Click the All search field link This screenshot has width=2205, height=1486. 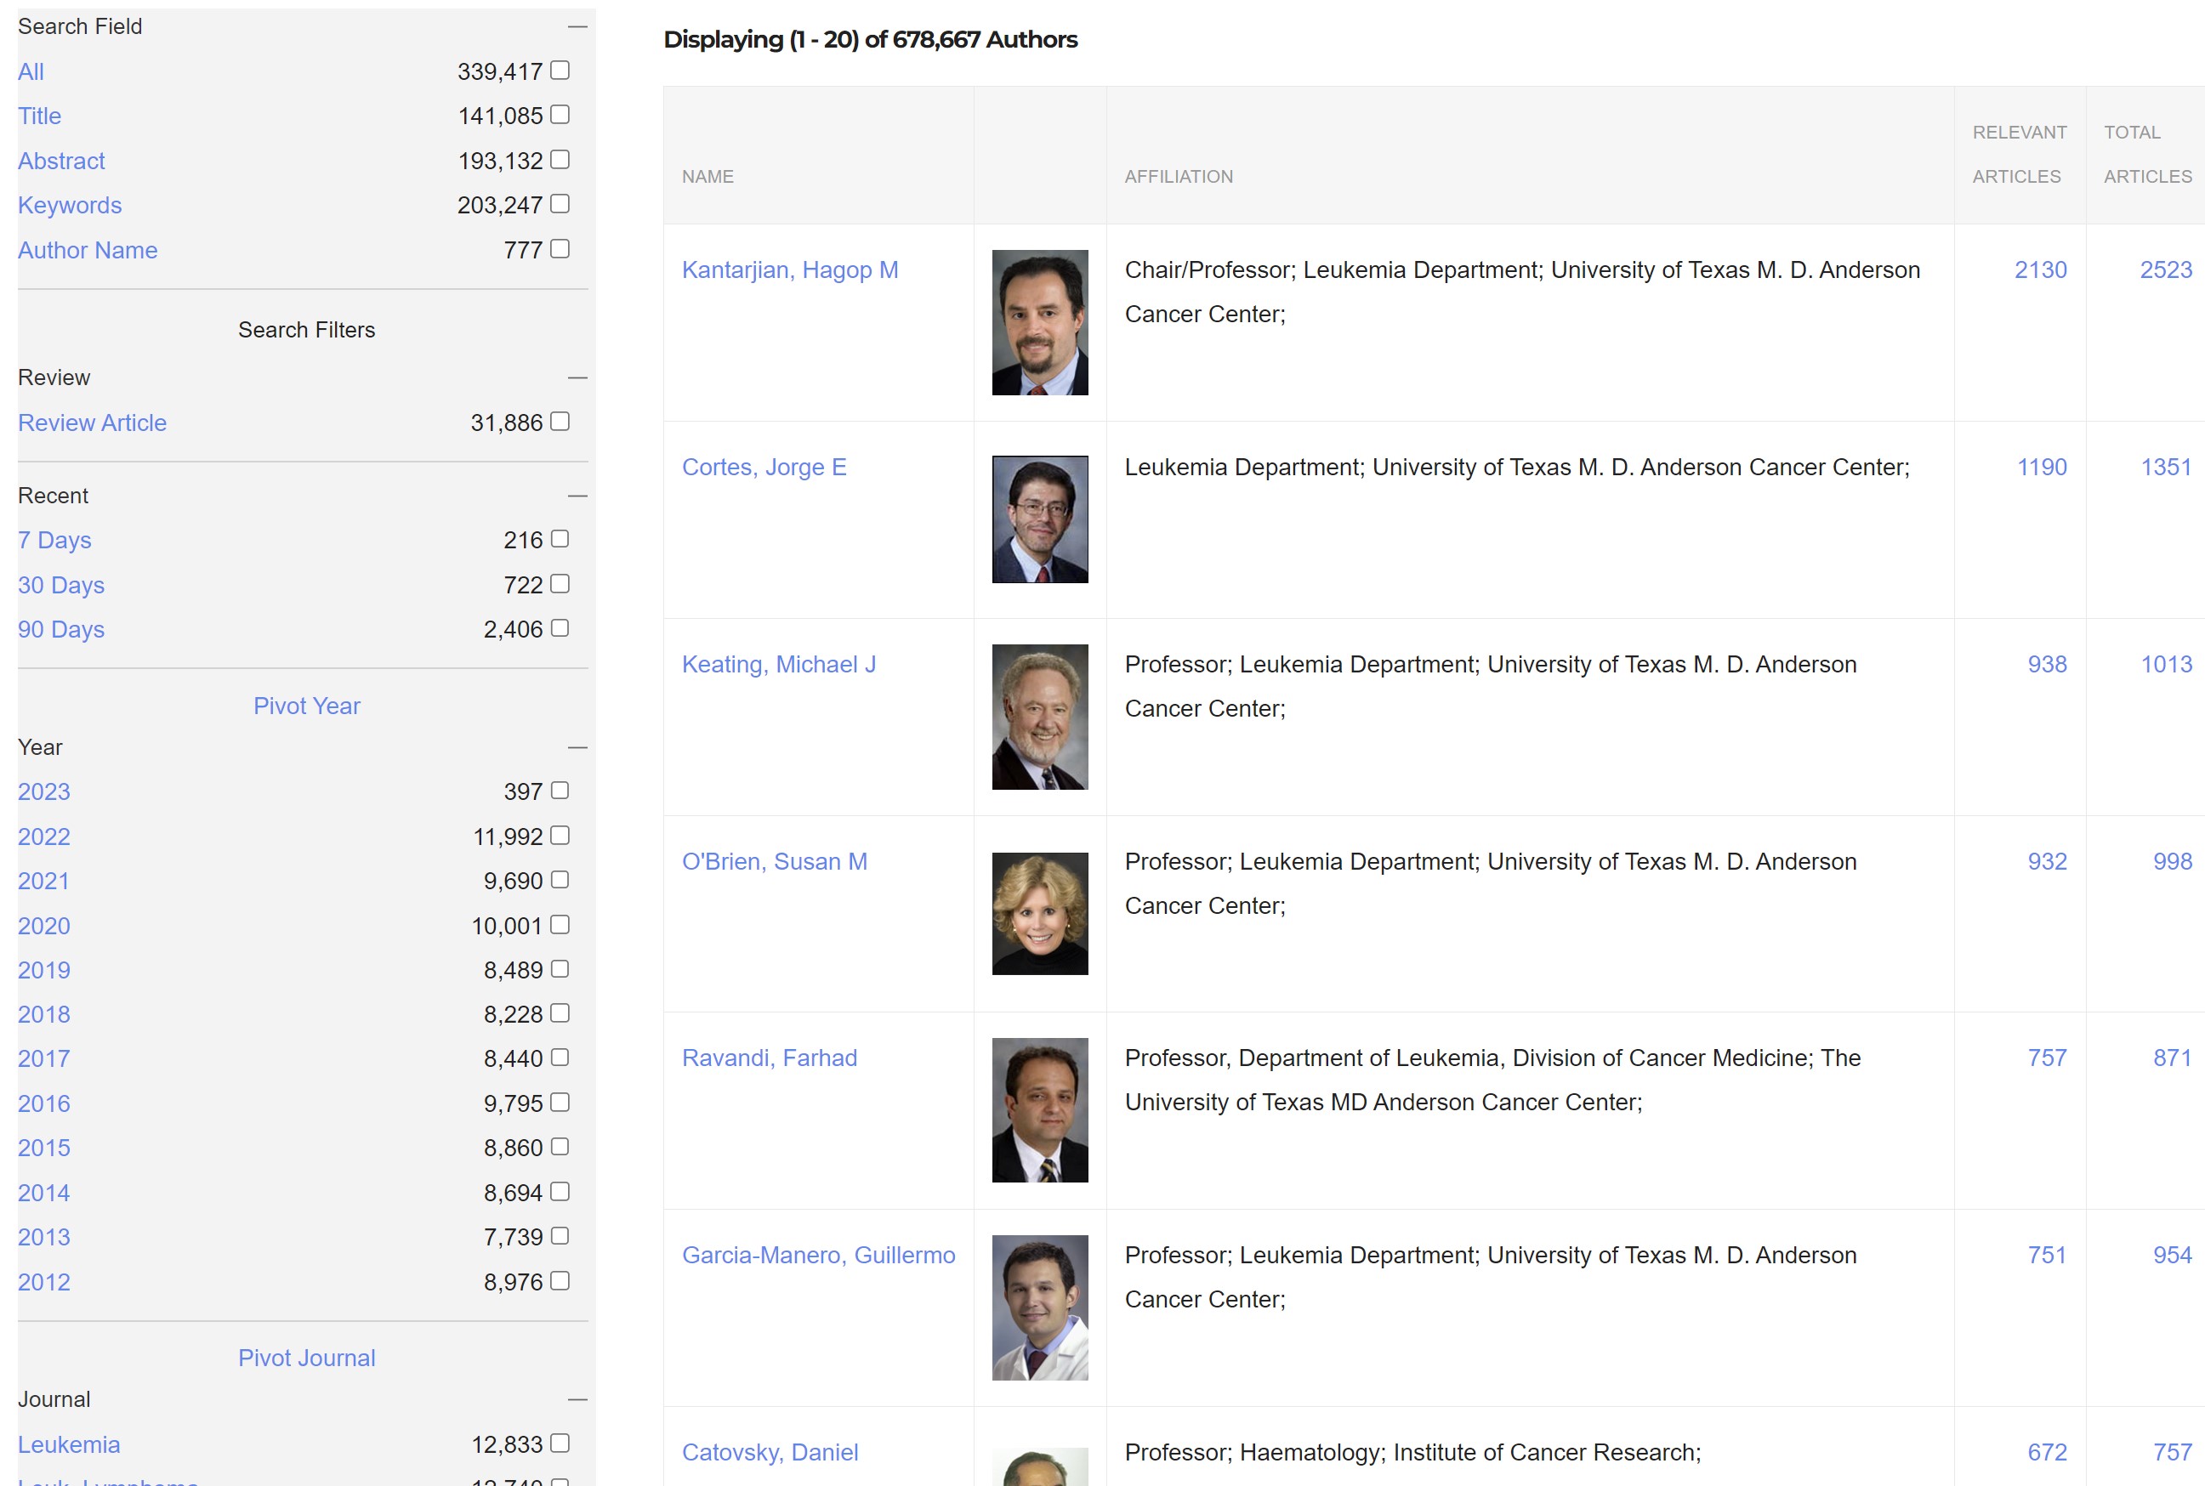[x=31, y=72]
